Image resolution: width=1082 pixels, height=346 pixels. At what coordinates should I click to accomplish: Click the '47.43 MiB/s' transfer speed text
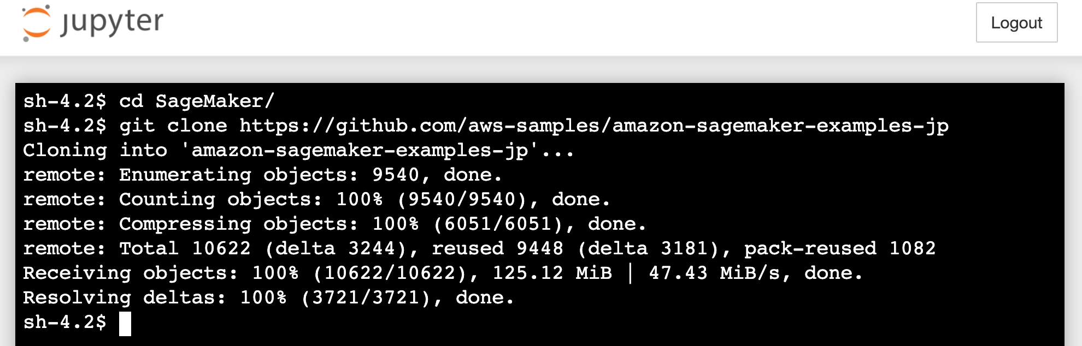(714, 273)
